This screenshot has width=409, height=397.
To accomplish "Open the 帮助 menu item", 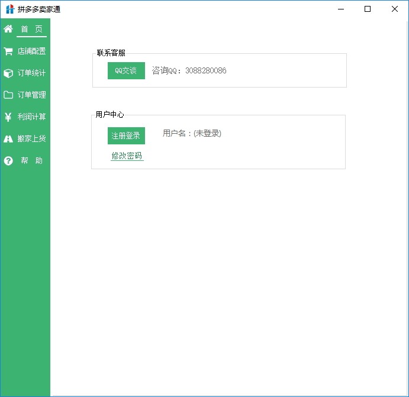I will [x=31, y=160].
